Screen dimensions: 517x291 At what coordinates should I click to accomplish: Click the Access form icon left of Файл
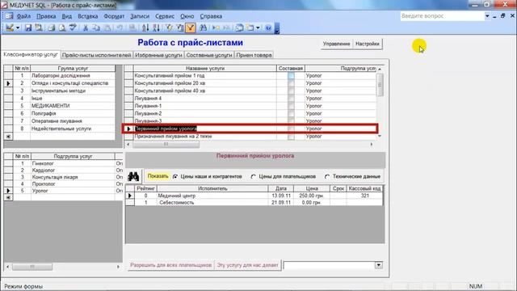tap(9, 16)
